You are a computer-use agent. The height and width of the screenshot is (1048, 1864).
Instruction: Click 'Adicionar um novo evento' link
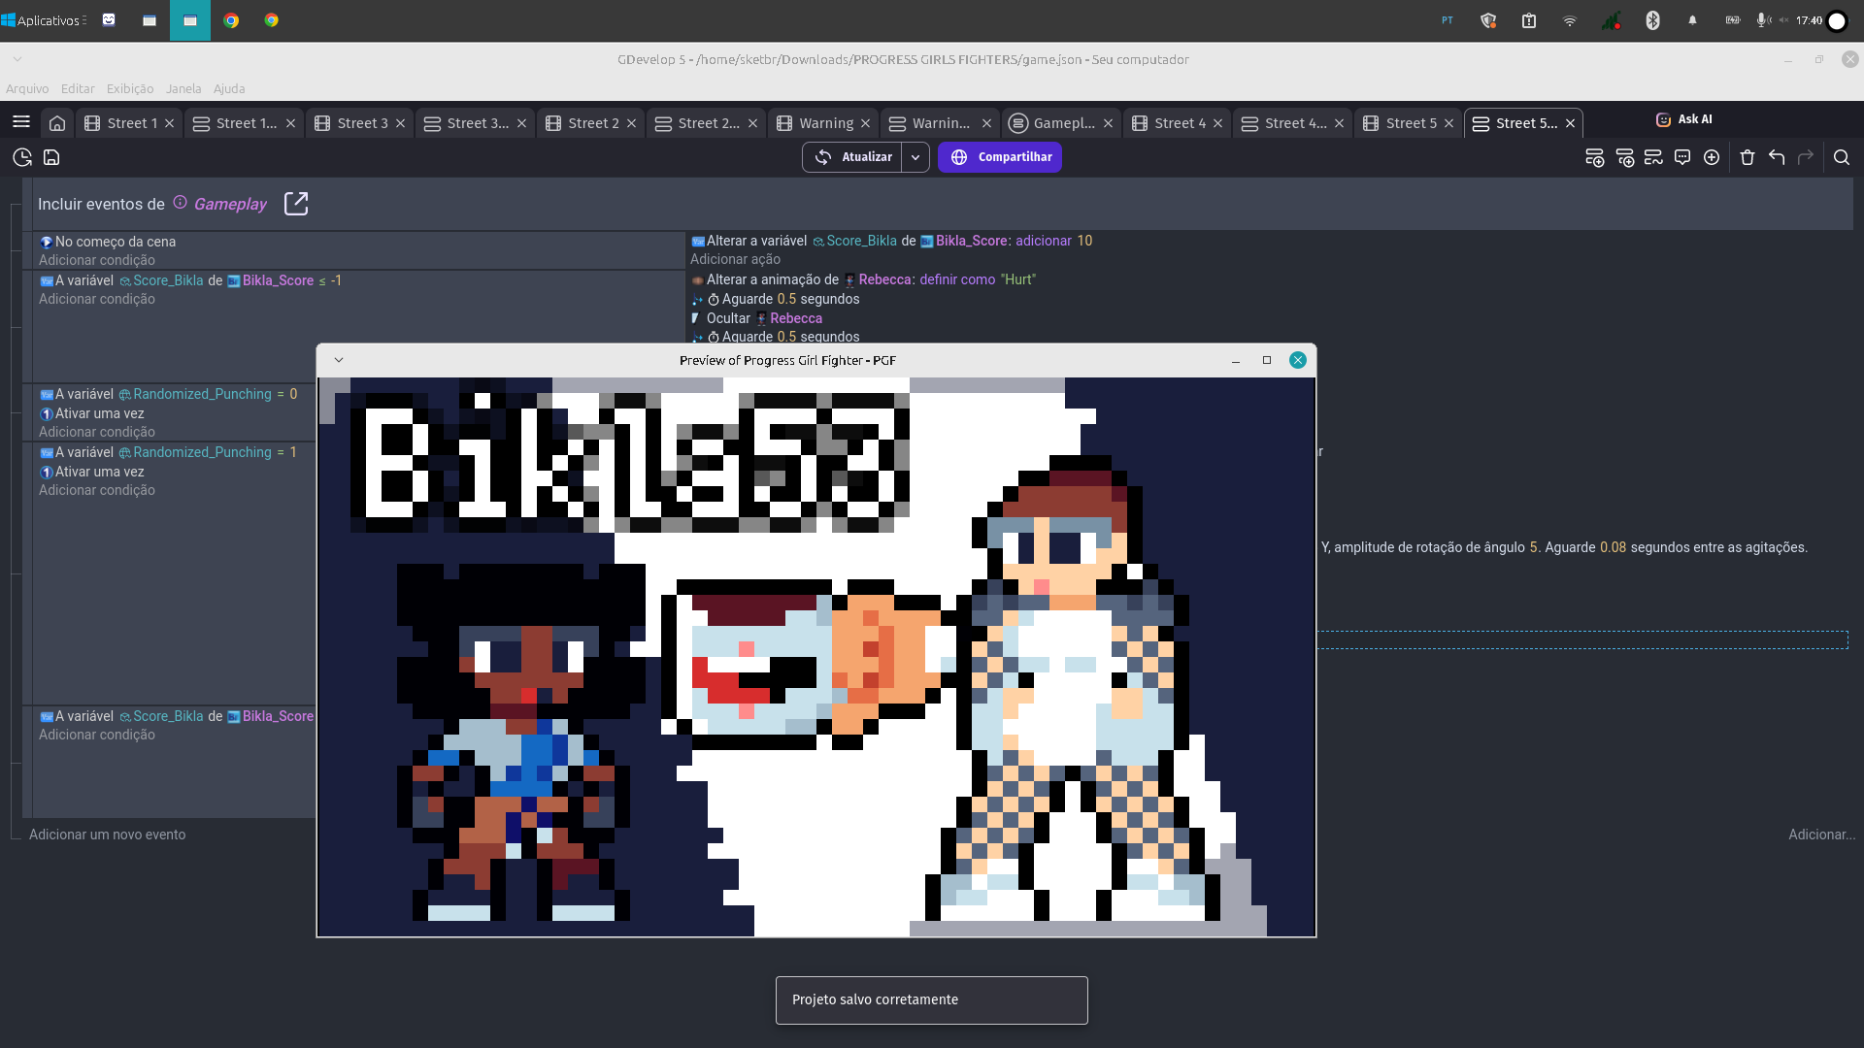pos(107,835)
